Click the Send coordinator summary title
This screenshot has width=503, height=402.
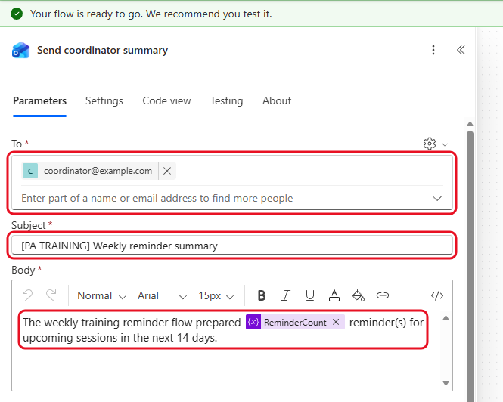(102, 51)
